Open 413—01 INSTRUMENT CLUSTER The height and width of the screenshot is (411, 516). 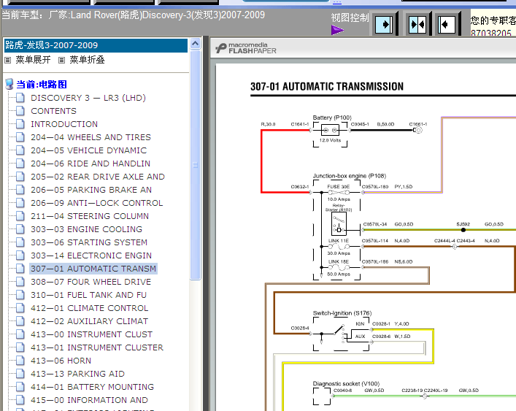[97, 347]
